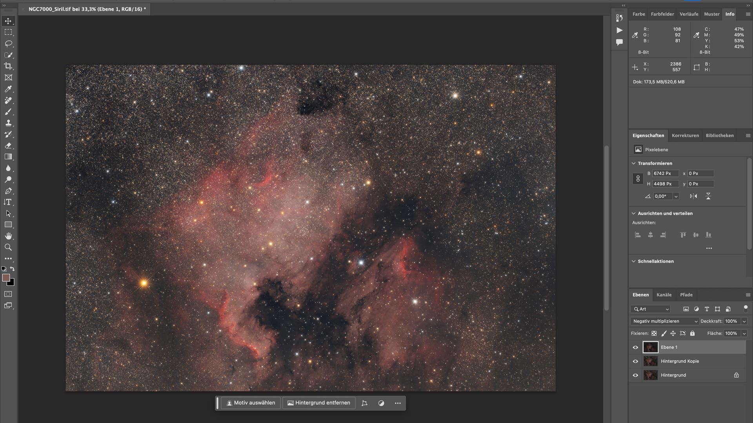Viewport: 753px width, 423px height.
Task: Select the Frame tool
Action: [x=8, y=78]
